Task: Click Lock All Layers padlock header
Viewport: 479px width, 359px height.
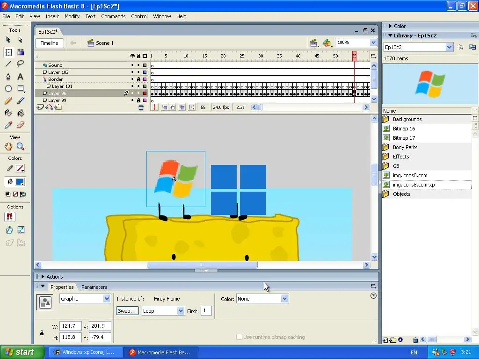Action: 138,56
